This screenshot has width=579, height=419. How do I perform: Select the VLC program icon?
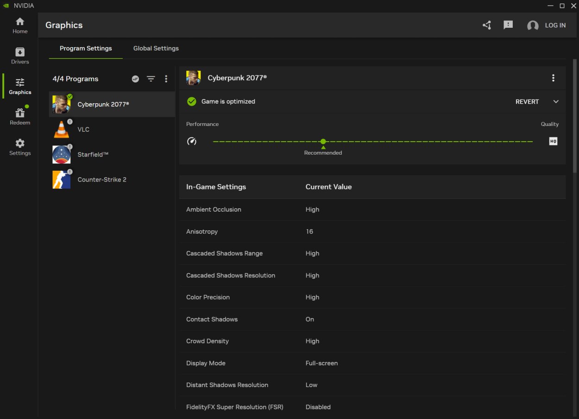click(61, 129)
